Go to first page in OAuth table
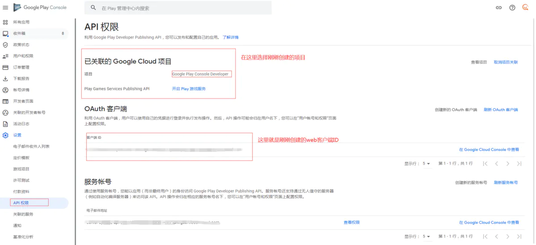 click(x=485, y=164)
